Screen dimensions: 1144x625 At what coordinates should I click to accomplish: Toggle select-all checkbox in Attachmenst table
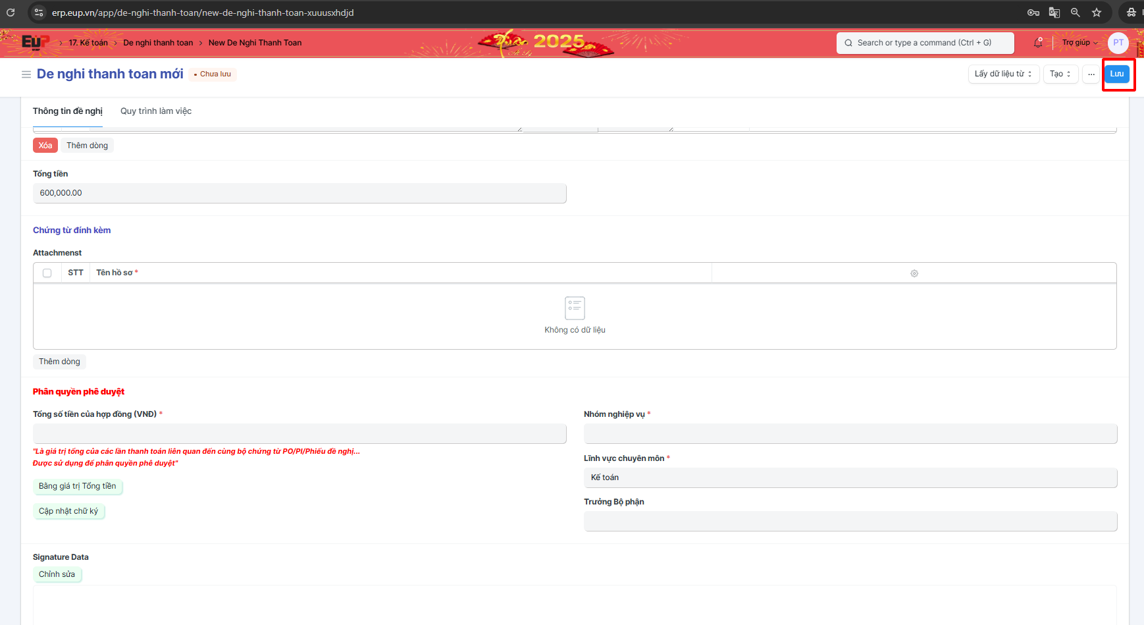click(47, 273)
